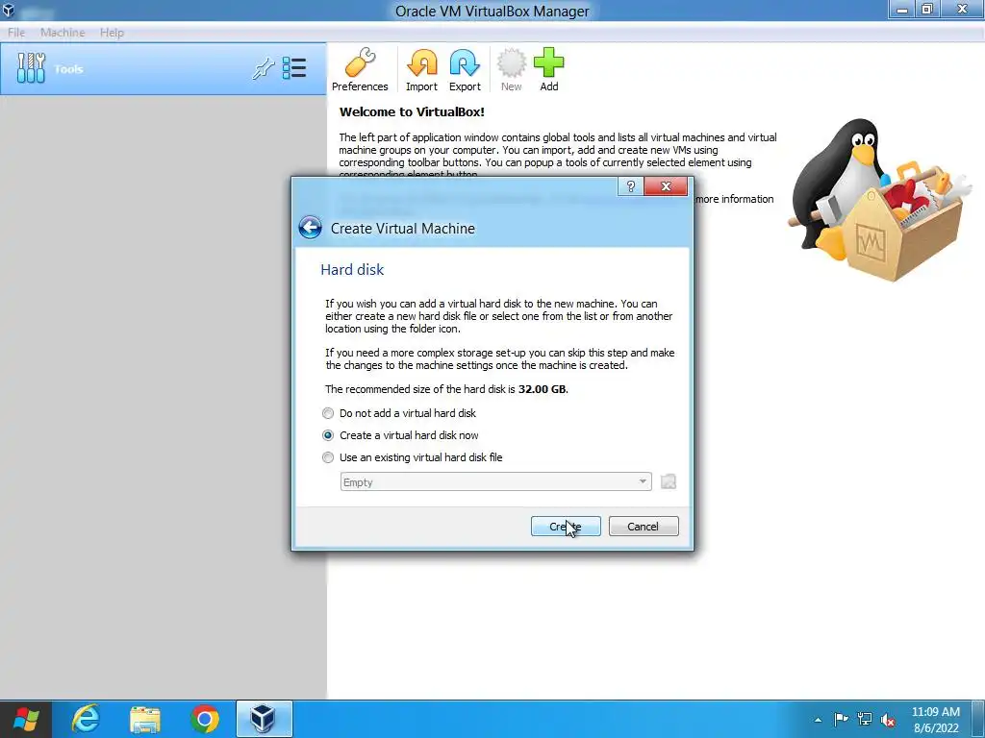Open the Tools list menu icon
This screenshot has height=738, width=985.
click(294, 68)
